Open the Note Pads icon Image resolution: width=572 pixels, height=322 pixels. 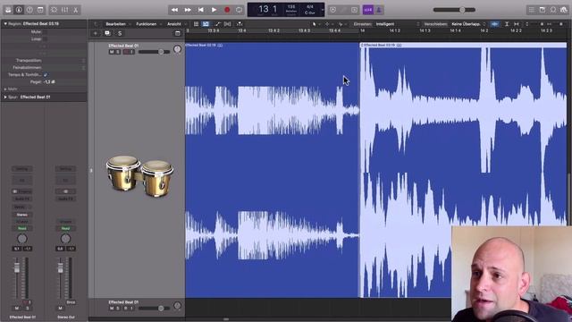tap(543, 10)
